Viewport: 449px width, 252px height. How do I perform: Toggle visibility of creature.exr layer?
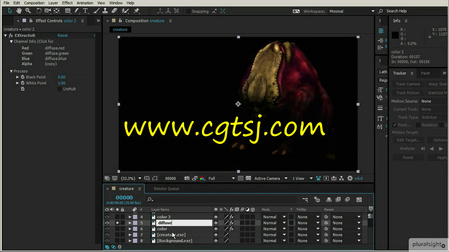click(107, 235)
